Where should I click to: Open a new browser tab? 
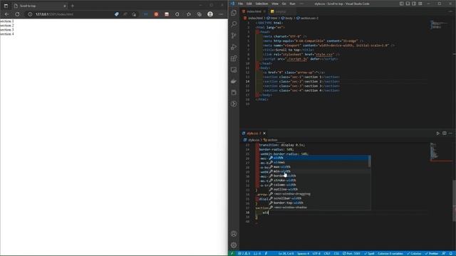pyautogui.click(x=73, y=6)
